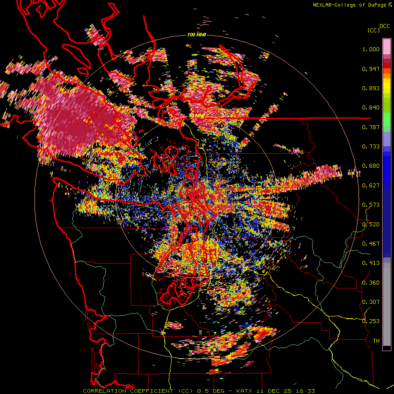
Task: Click the TH threshold label
Action: coord(376,341)
